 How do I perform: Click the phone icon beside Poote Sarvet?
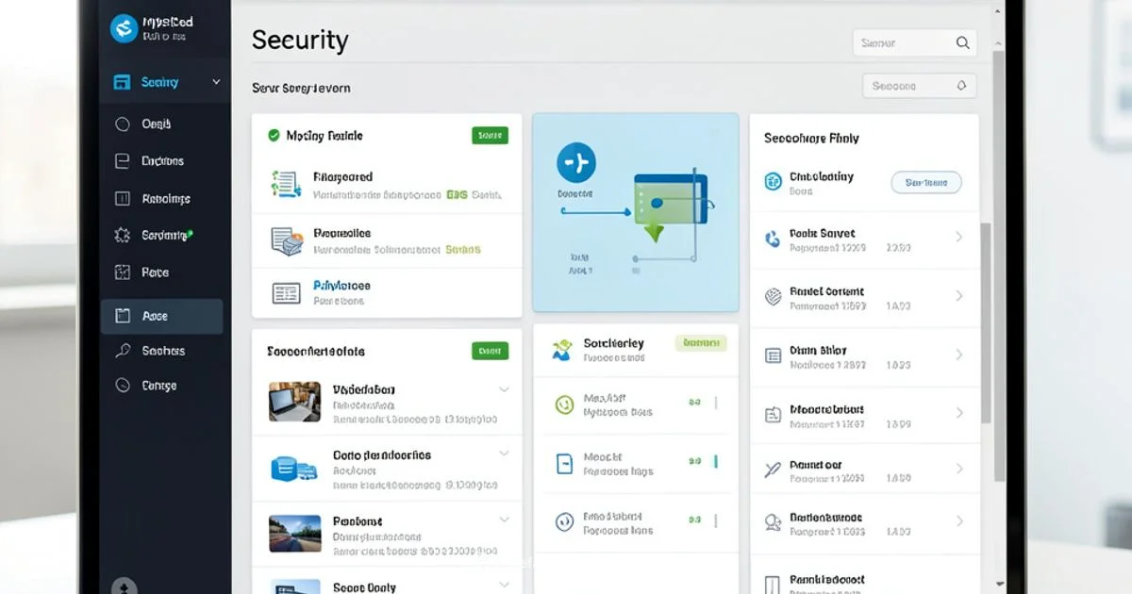[x=773, y=239]
